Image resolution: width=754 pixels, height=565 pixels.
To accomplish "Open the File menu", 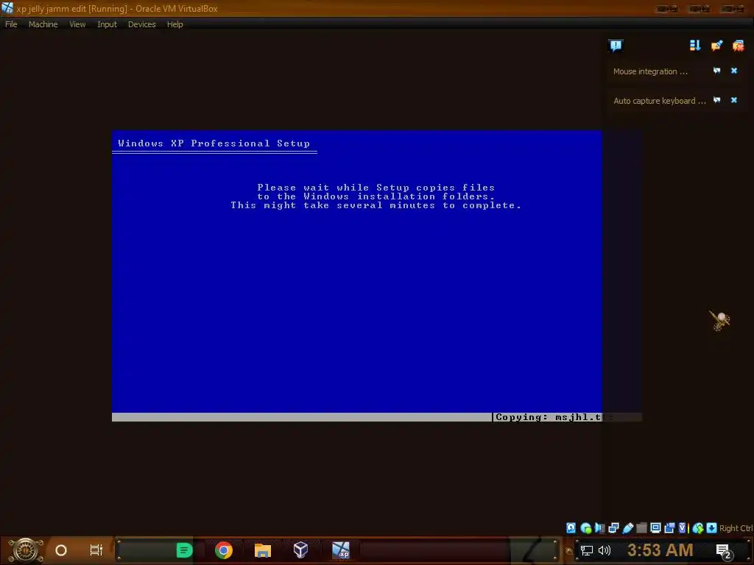I will click(11, 24).
